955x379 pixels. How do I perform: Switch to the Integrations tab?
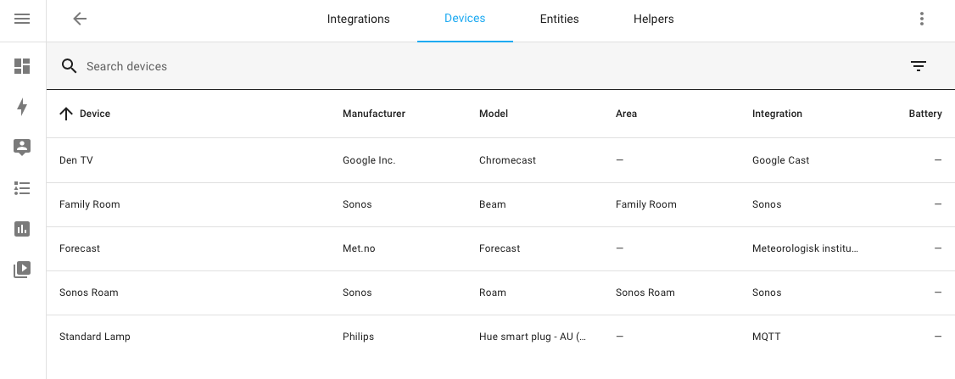358,19
